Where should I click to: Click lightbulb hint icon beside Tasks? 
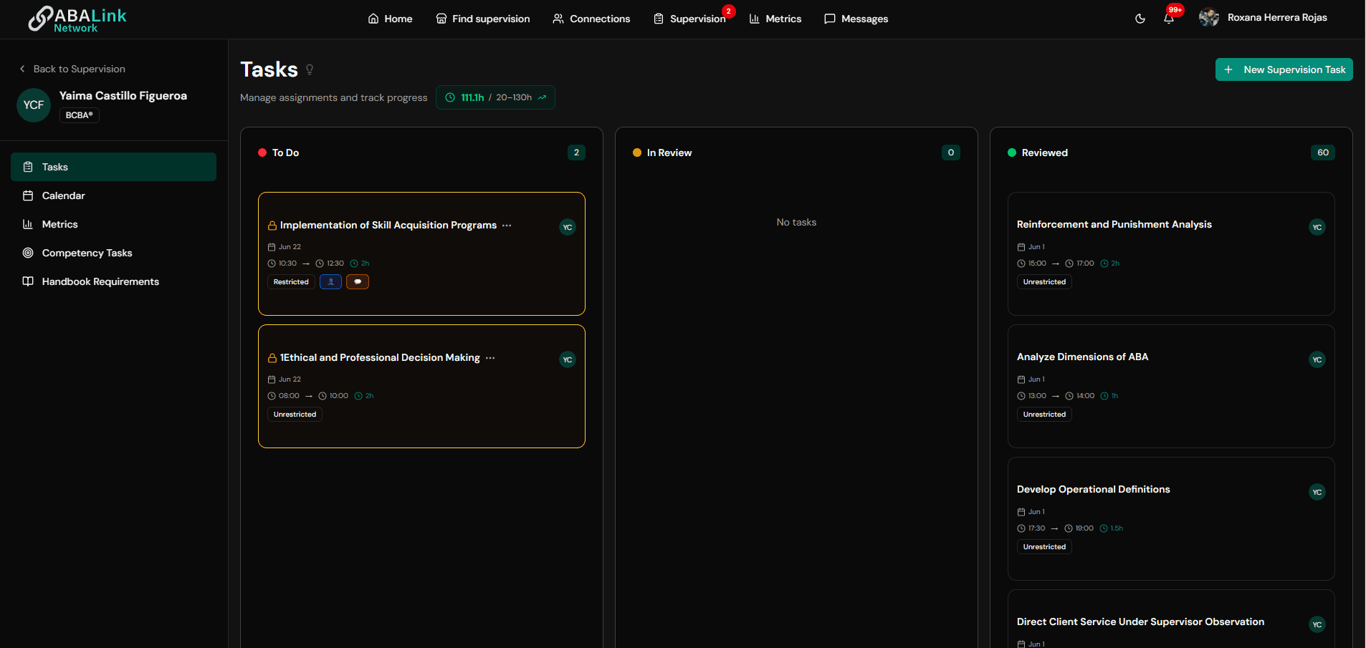pyautogui.click(x=310, y=69)
